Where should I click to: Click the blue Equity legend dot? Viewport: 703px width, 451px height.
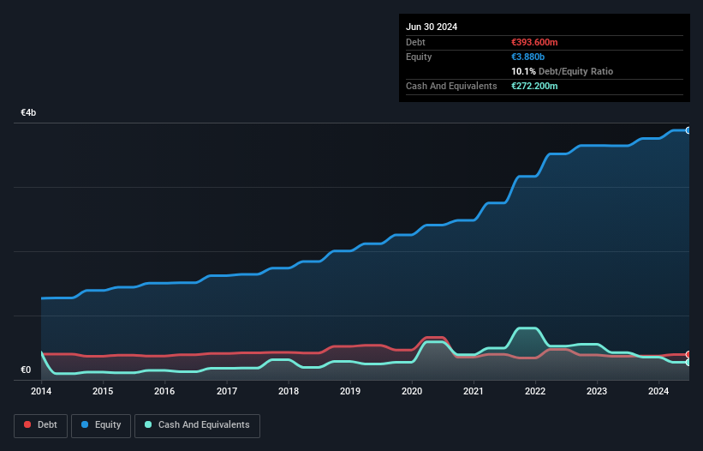85,424
